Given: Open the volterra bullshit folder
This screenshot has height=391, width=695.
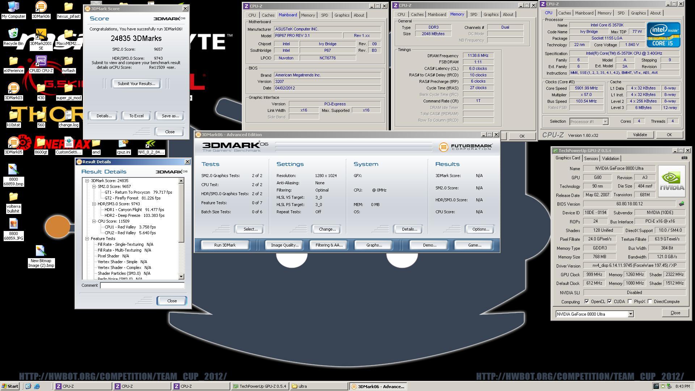Looking at the screenshot, I should point(13,202).
